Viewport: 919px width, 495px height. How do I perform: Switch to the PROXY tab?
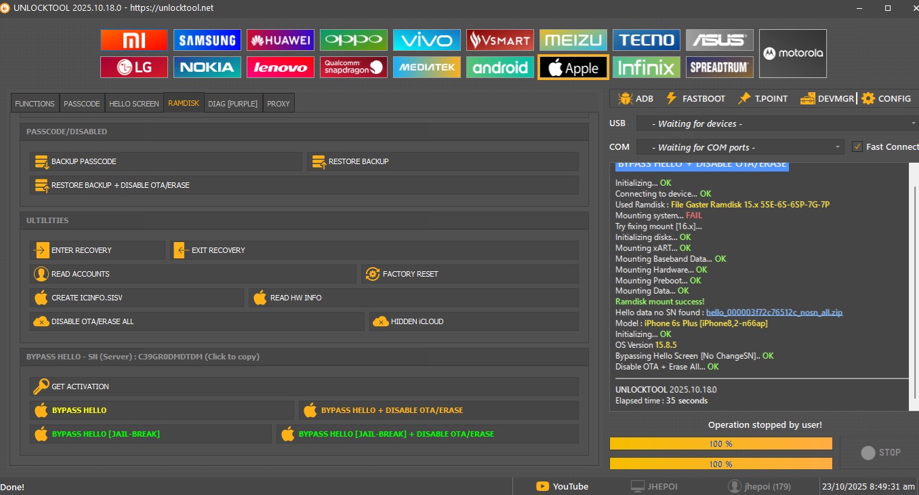279,104
